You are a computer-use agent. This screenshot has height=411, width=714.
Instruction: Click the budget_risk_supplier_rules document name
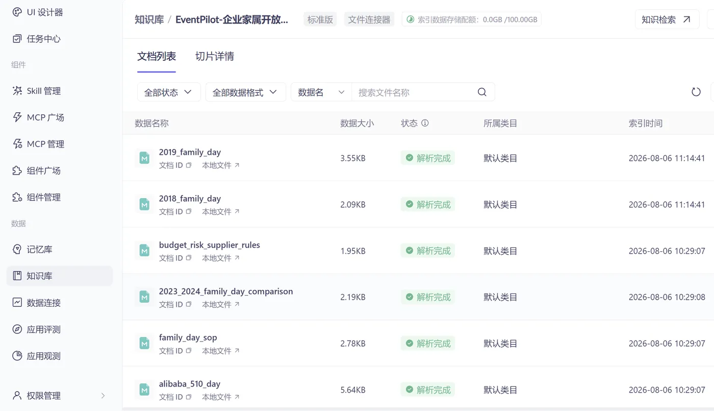[210, 245]
